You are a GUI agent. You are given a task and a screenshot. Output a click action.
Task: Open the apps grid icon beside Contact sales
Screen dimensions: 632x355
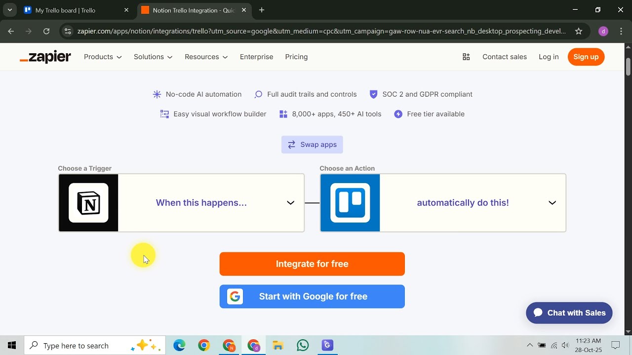click(x=466, y=57)
